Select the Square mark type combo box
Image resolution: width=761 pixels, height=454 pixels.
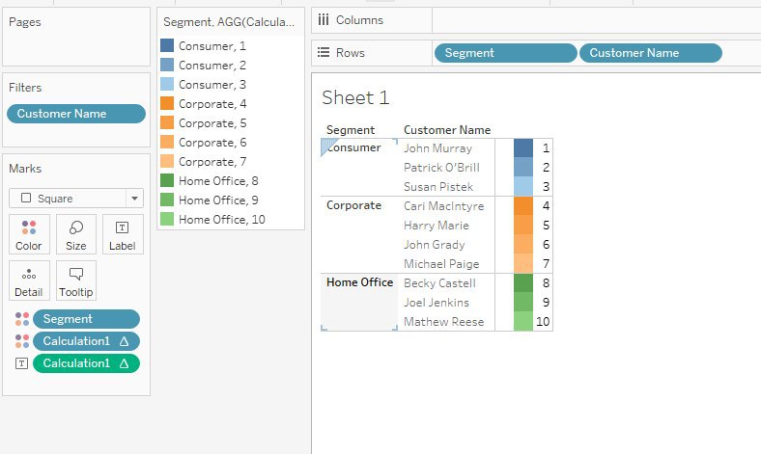tap(76, 199)
